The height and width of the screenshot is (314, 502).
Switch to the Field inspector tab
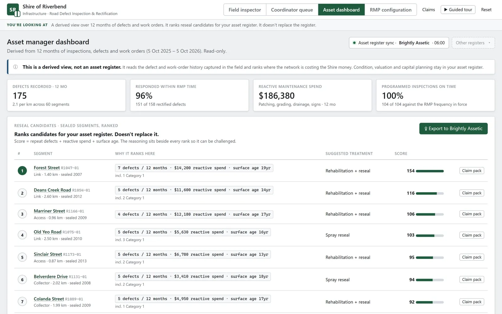click(245, 10)
